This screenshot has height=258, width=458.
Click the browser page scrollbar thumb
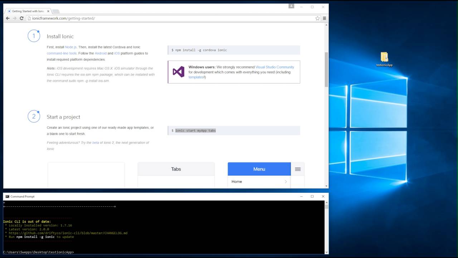click(326, 69)
